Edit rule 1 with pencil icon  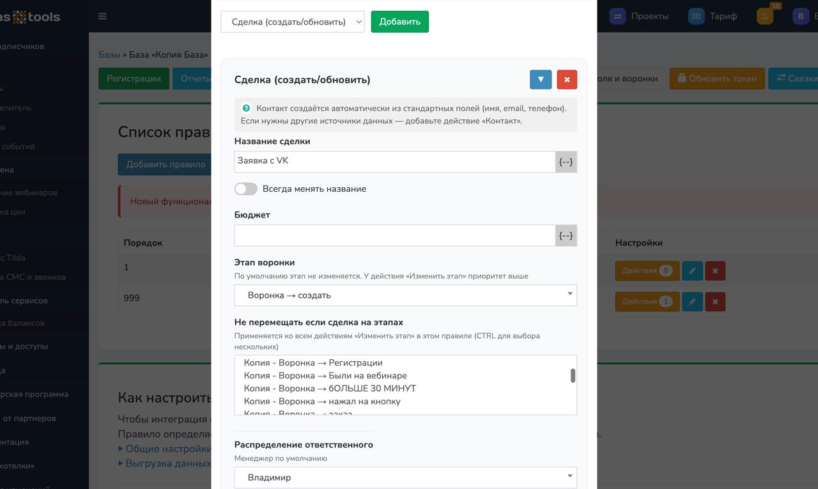coord(692,270)
